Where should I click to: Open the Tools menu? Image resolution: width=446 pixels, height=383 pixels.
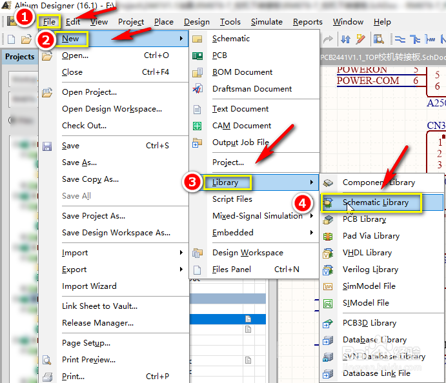click(230, 22)
